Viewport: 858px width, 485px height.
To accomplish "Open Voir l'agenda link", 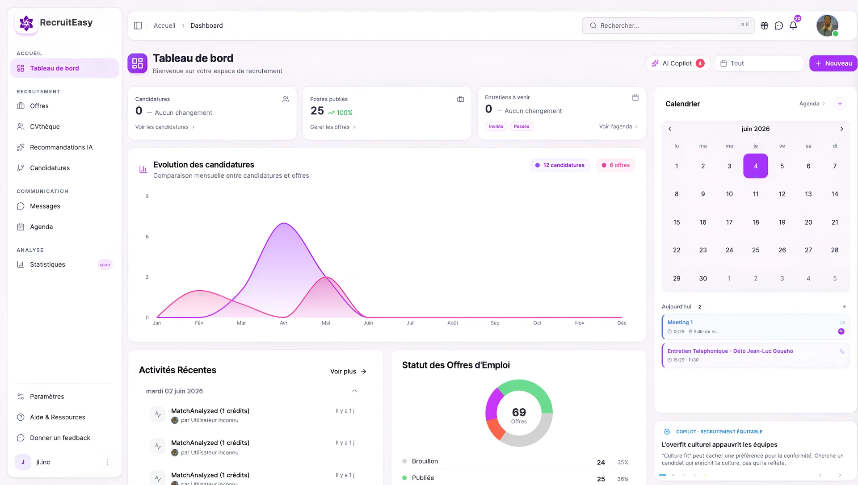I will [618, 126].
